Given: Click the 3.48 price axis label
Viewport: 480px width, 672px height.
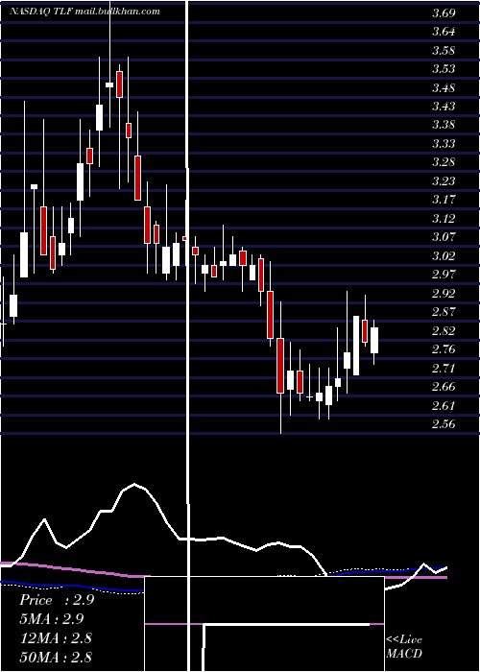Looking at the screenshot, I should pyautogui.click(x=444, y=88).
